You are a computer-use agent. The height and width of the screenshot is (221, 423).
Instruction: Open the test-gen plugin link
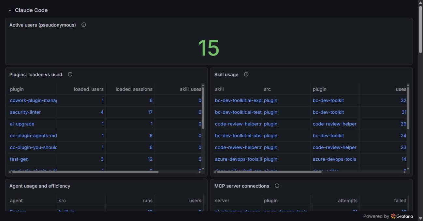tap(19, 159)
